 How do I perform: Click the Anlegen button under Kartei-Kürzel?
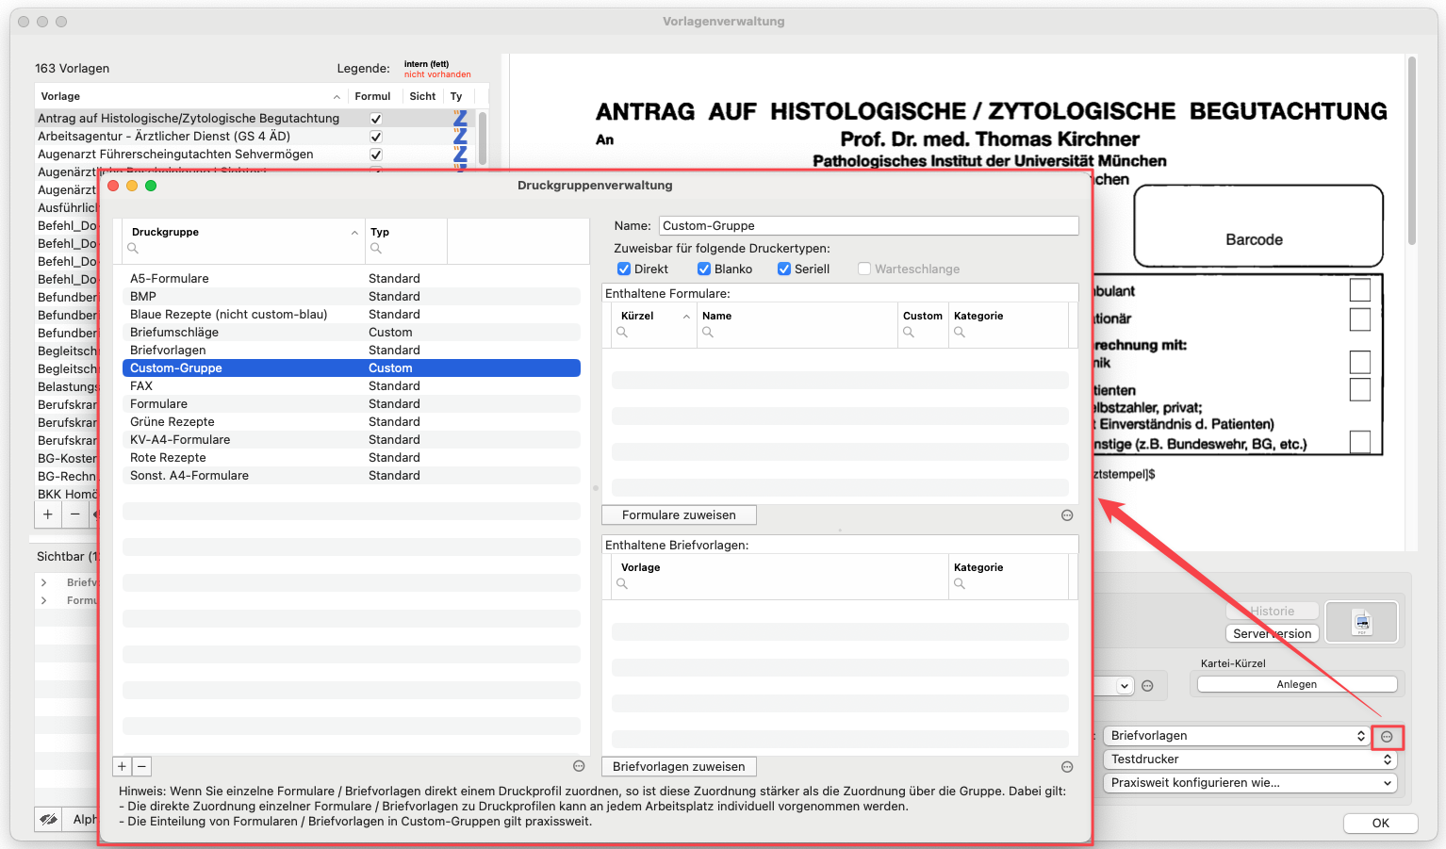click(1297, 685)
